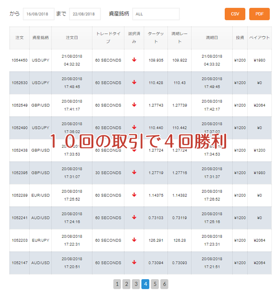Click payout ¥0 in order 1052241 row
Viewport: 280px width, 297px height.
click(x=259, y=218)
